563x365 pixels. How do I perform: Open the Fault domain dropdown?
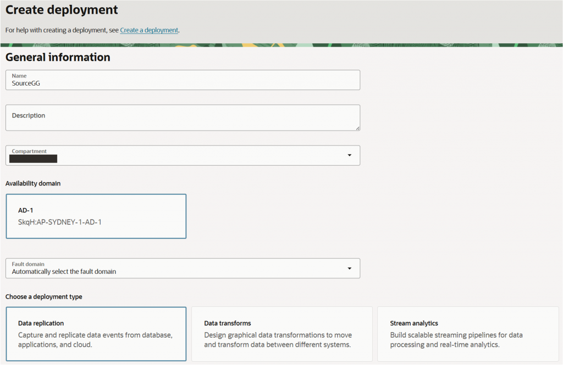click(x=183, y=268)
